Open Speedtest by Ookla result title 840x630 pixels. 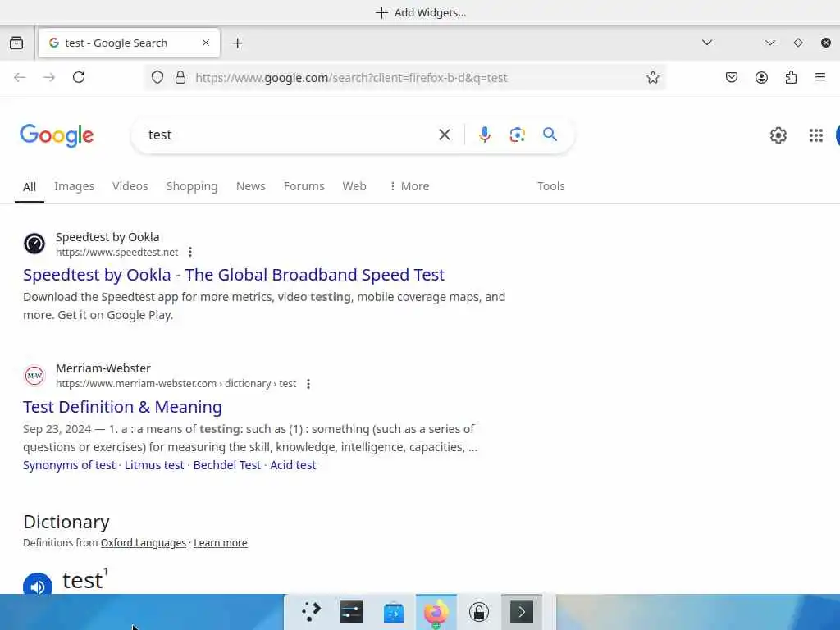click(x=234, y=275)
